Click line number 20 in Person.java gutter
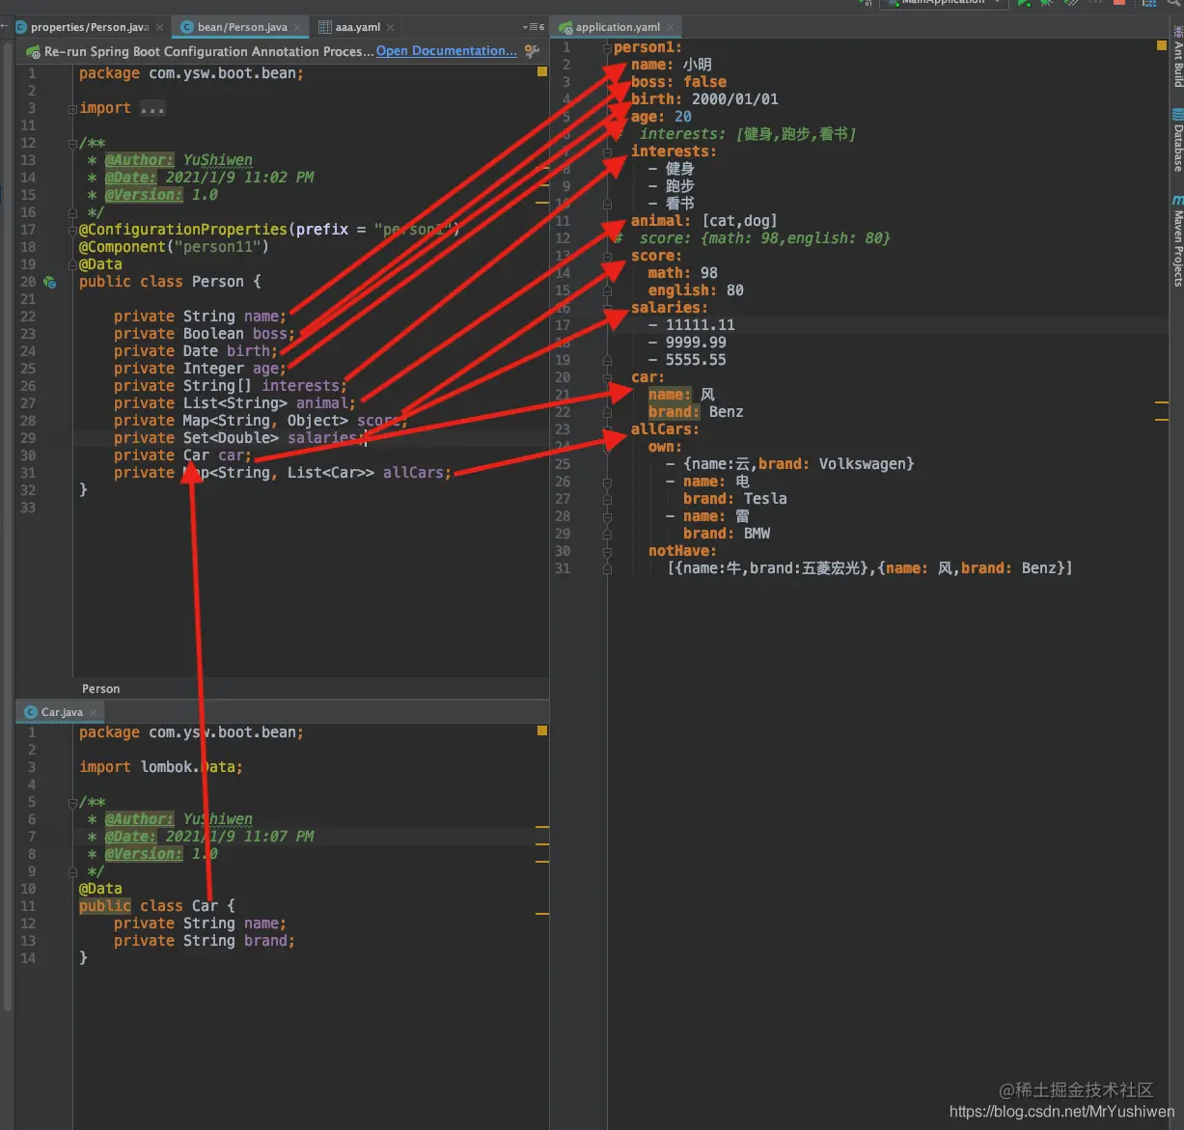 coord(27,282)
